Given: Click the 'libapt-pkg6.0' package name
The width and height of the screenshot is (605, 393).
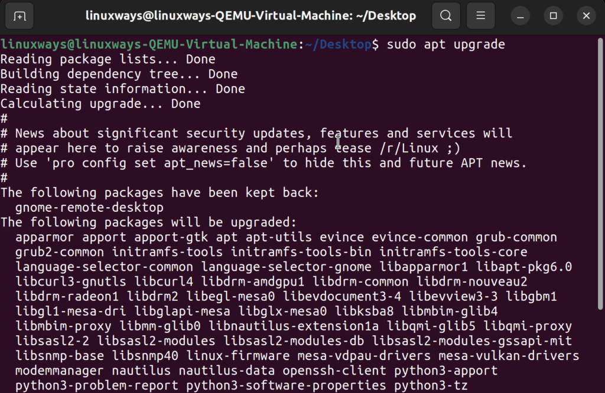Looking at the screenshot, I should coord(524,267).
